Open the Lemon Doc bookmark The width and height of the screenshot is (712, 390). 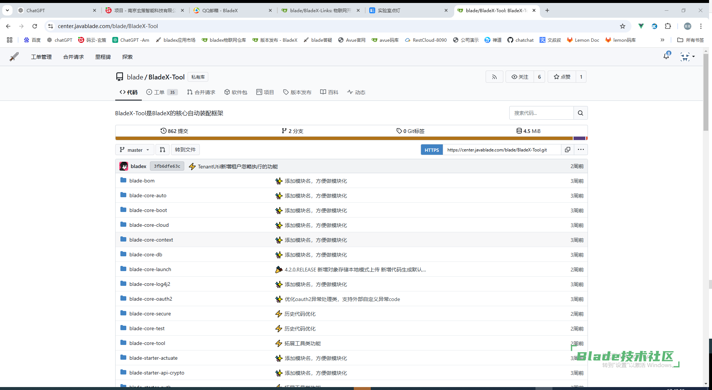point(583,40)
